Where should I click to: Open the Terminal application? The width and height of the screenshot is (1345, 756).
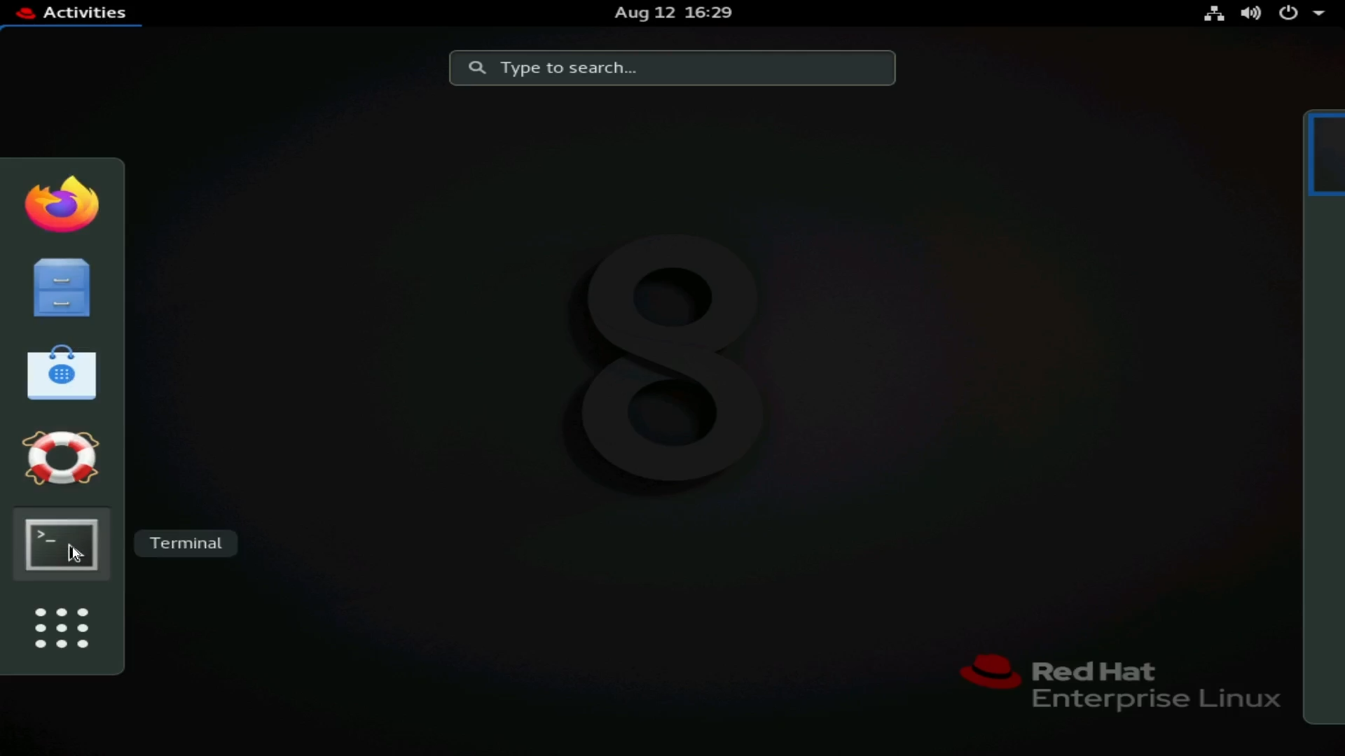coord(61,544)
